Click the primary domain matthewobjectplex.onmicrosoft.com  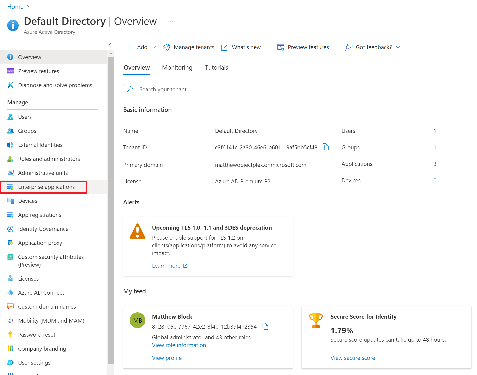[261, 165]
